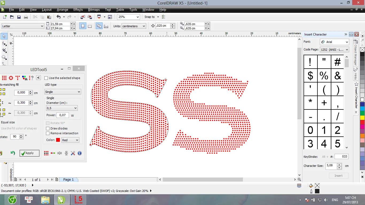Toggle apply layout to all pages
Image resolution: width=365 pixels, height=205 pixels.
click(x=99, y=26)
